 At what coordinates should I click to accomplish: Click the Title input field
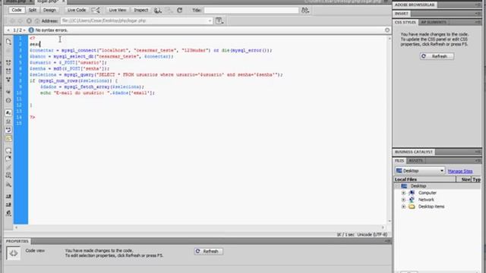(251, 10)
